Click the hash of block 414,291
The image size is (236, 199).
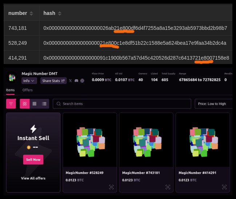136,58
